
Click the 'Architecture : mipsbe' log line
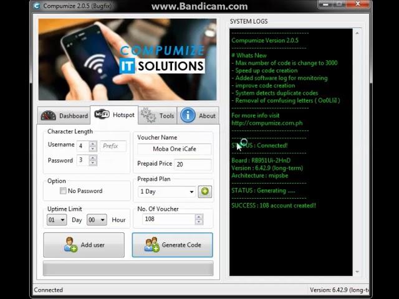pos(259,176)
